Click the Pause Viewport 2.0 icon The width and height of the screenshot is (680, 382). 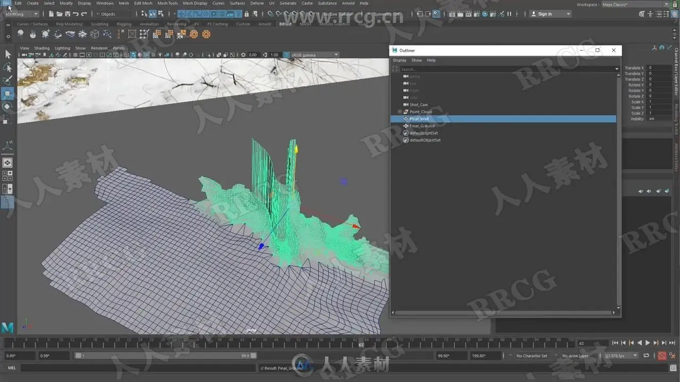pyautogui.click(x=509, y=14)
